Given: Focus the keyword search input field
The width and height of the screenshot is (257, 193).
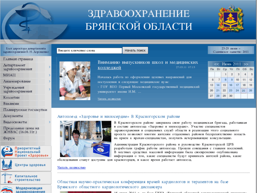Looking at the screenshot, I should 89,51.
